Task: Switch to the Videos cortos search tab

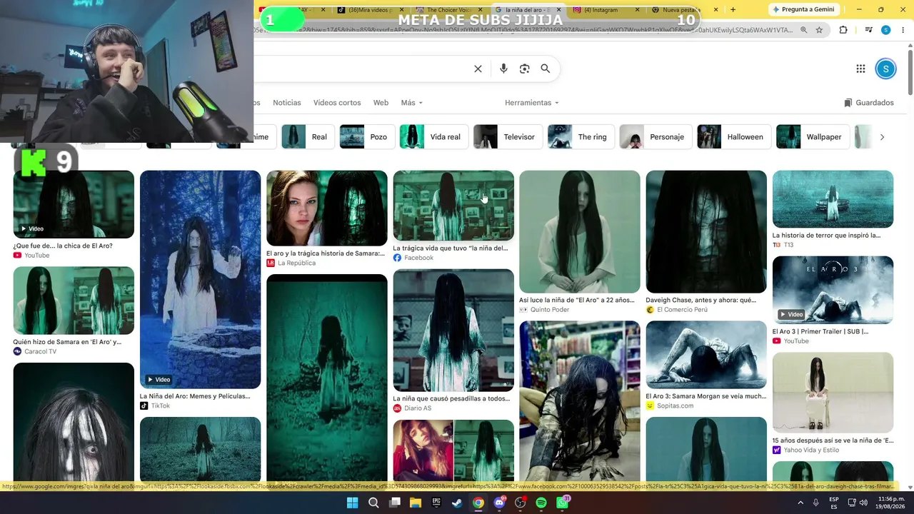Action: (337, 103)
